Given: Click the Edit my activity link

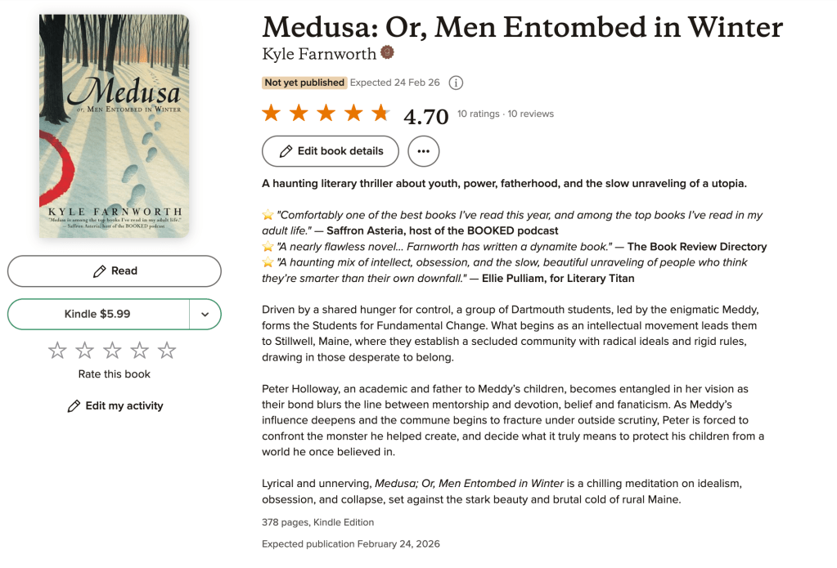Looking at the screenshot, I should tap(124, 406).
